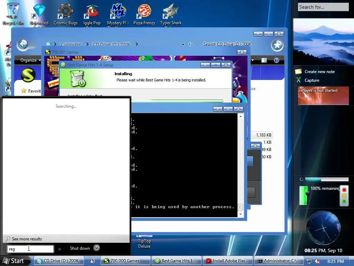Toggle the Explorer preview pane icon

point(264,60)
